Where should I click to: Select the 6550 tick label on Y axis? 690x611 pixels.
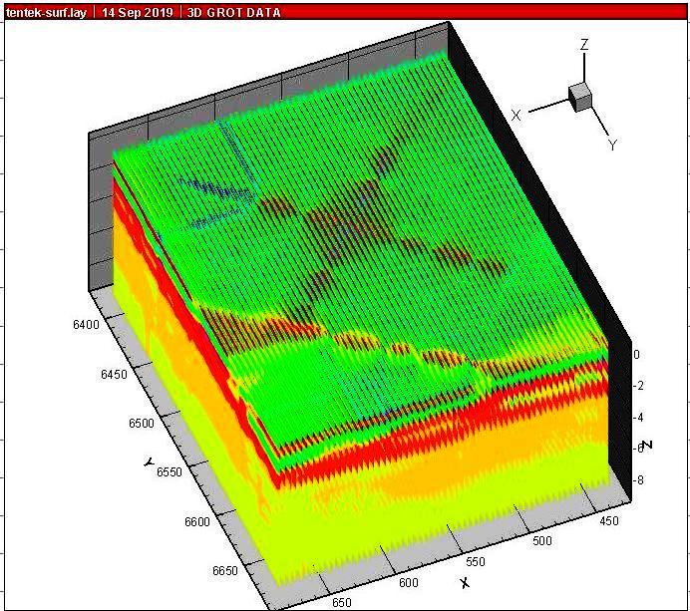point(172,470)
